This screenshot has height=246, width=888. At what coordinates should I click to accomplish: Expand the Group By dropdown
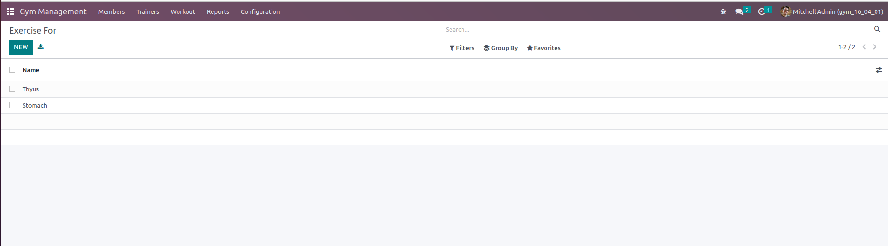[x=501, y=48]
